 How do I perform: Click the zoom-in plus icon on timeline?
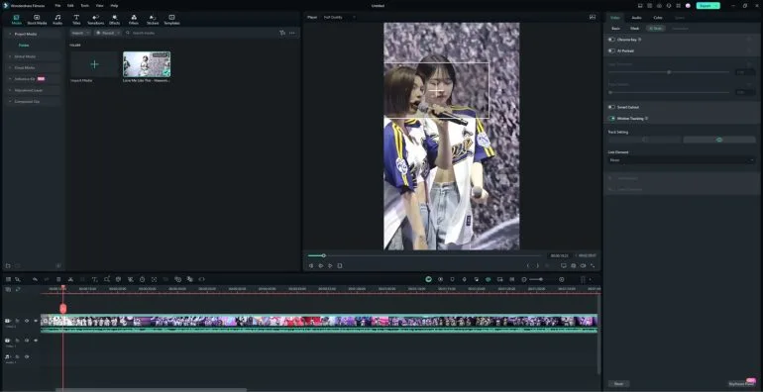click(x=562, y=279)
